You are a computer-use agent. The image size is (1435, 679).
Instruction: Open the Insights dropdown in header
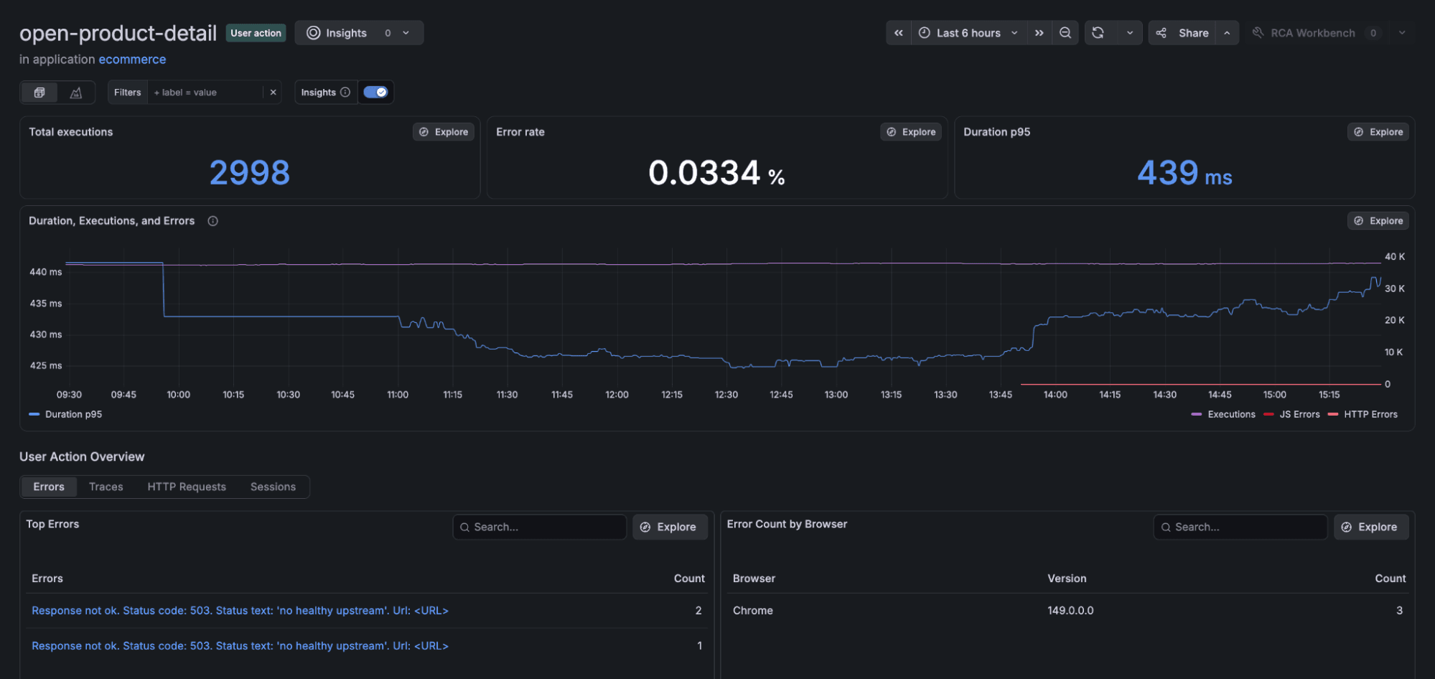pos(359,33)
